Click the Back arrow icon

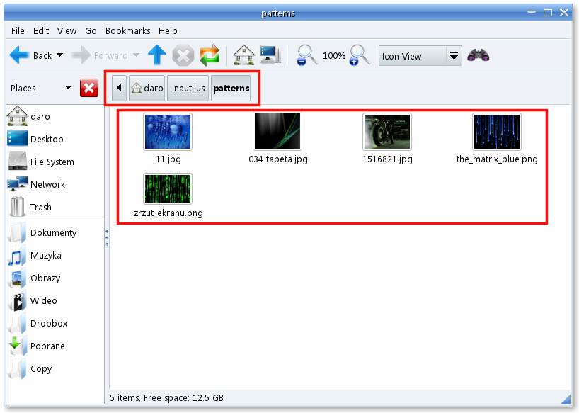point(19,55)
